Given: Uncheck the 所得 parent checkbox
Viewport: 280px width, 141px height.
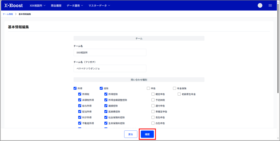Looking at the screenshot, I should pyautogui.click(x=75, y=88).
